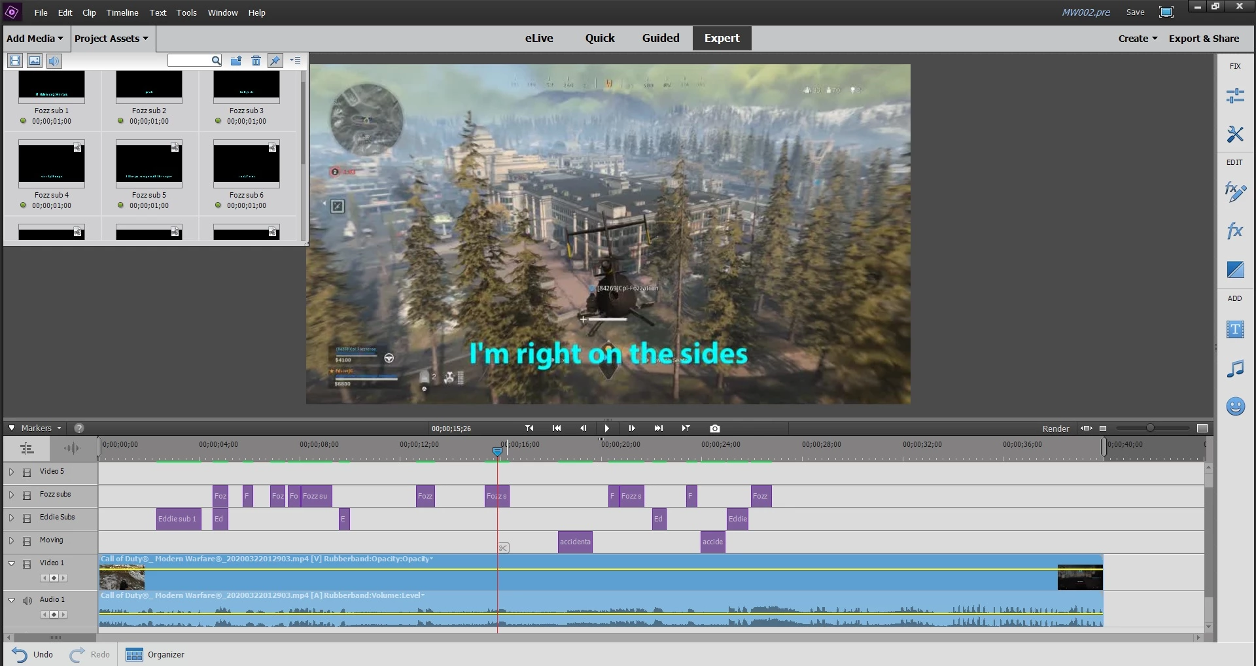The height and width of the screenshot is (666, 1256).
Task: Open the Adjust panel icon
Action: coord(1235,96)
